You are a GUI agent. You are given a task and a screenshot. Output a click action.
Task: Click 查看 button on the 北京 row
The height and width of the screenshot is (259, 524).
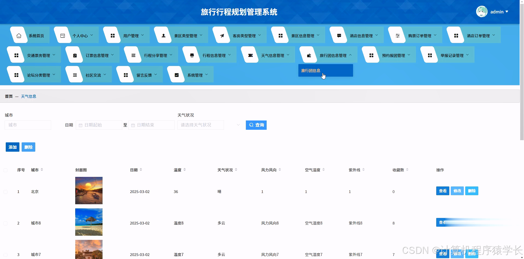(x=443, y=191)
